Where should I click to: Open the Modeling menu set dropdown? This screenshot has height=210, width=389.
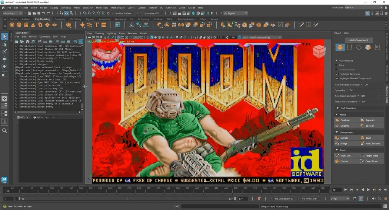(x=12, y=13)
